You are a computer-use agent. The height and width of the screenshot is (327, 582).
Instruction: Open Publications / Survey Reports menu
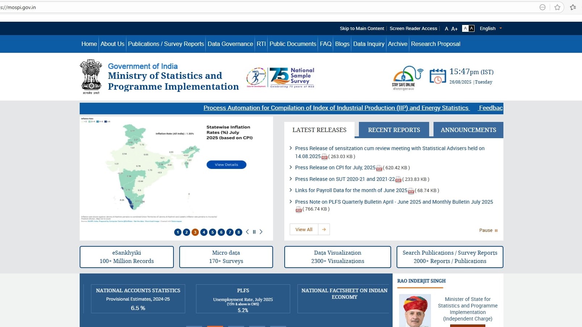click(166, 44)
